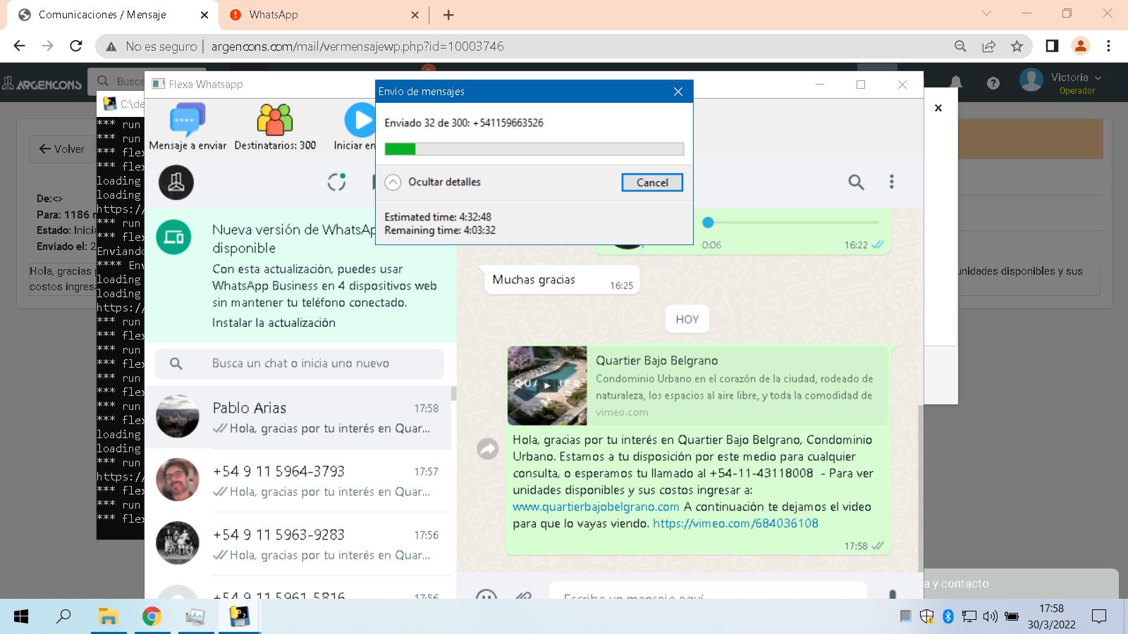Select the +54 9 11 5964-3793 chat
This screenshot has height=634, width=1128.
click(298, 480)
